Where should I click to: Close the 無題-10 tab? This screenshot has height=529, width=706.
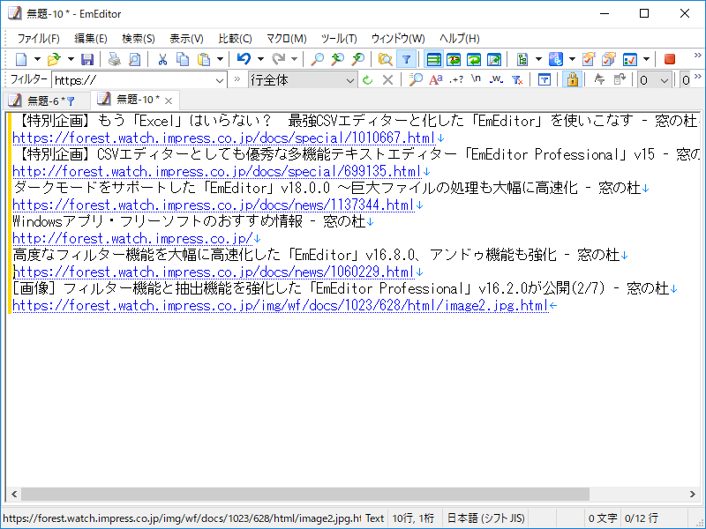click(x=169, y=101)
